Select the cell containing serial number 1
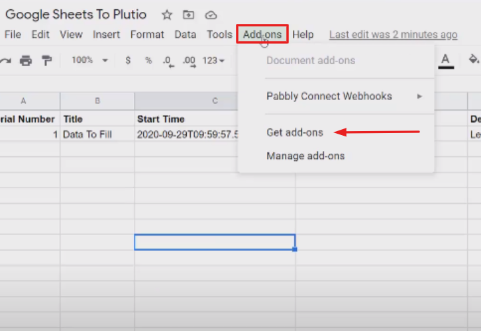This screenshot has width=481, height=331. click(30, 134)
